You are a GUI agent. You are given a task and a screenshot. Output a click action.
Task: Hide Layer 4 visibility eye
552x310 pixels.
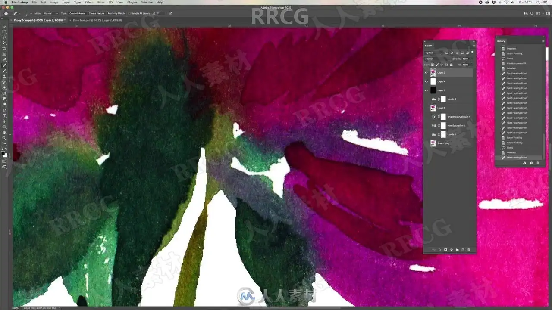[427, 81]
